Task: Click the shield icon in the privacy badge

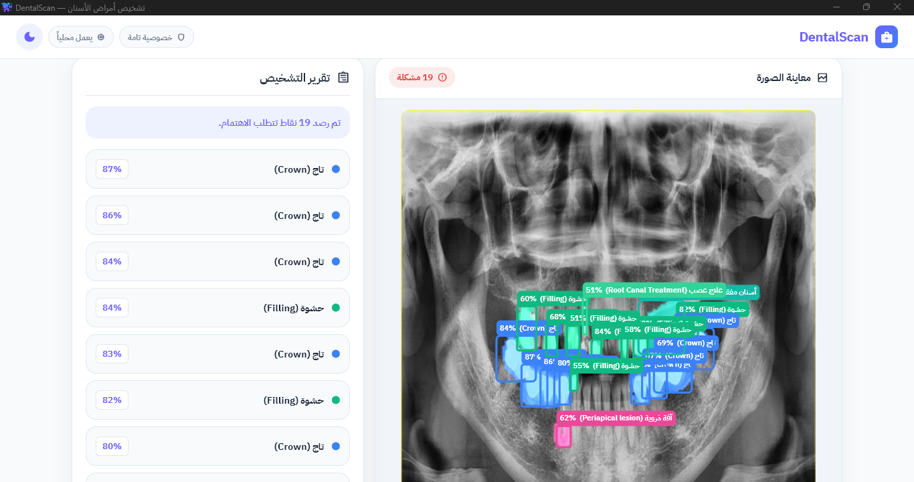Action: point(181,37)
